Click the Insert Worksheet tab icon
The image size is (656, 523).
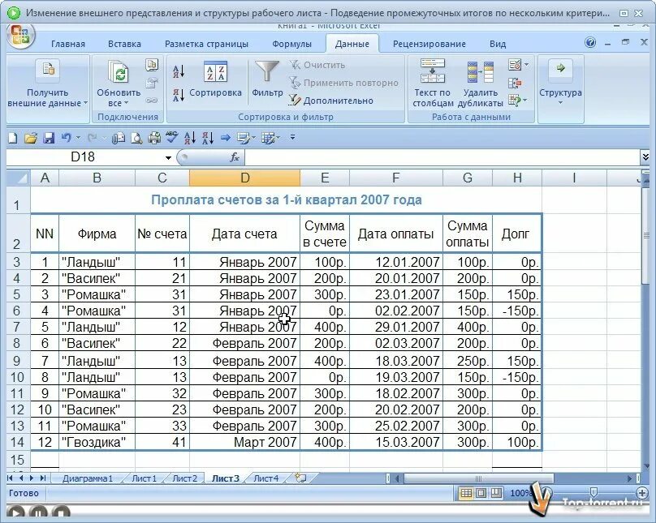coord(301,478)
